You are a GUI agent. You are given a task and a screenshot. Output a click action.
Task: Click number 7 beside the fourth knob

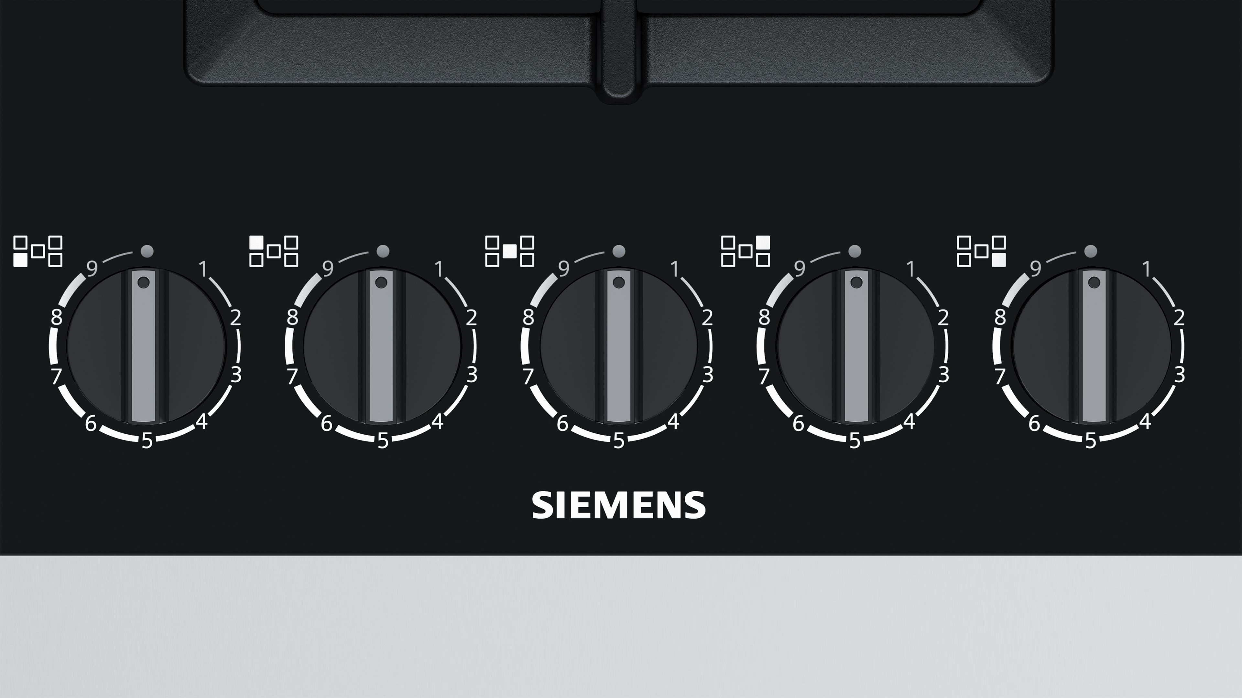[763, 376]
